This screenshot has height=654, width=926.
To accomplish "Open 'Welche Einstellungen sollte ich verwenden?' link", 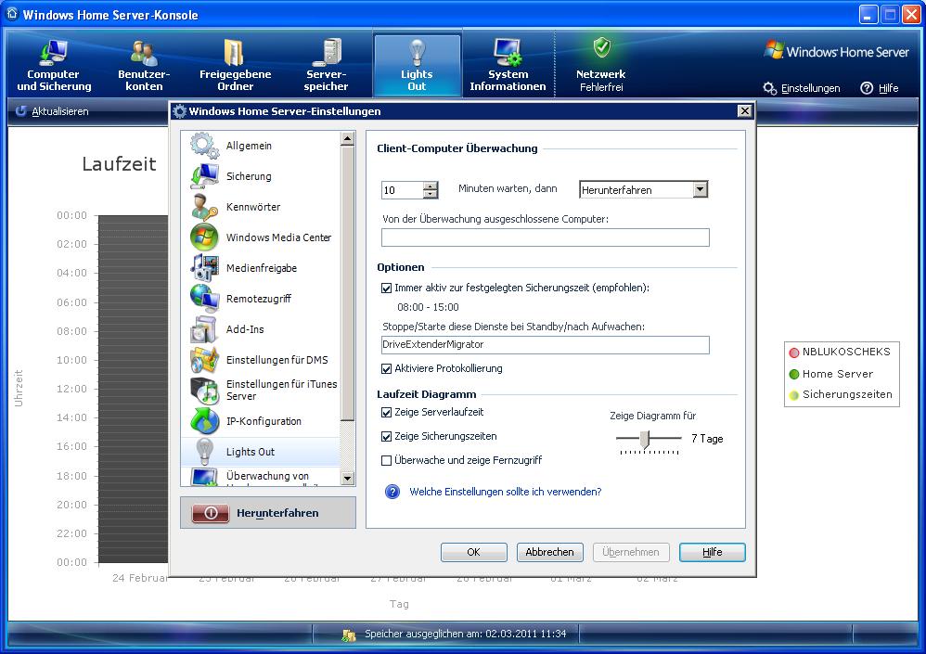I will [x=506, y=492].
